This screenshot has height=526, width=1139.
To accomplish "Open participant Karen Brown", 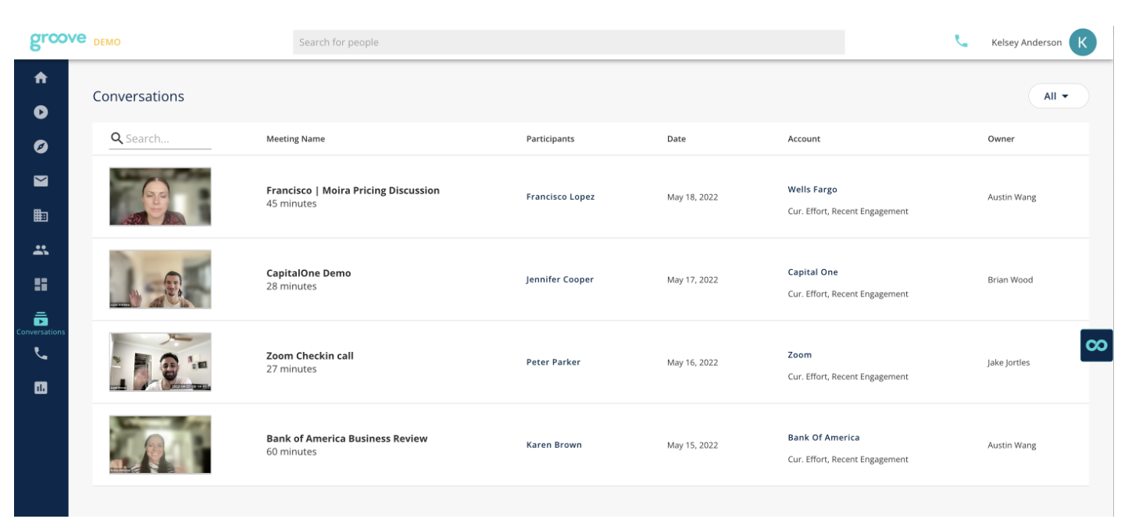I will point(554,445).
